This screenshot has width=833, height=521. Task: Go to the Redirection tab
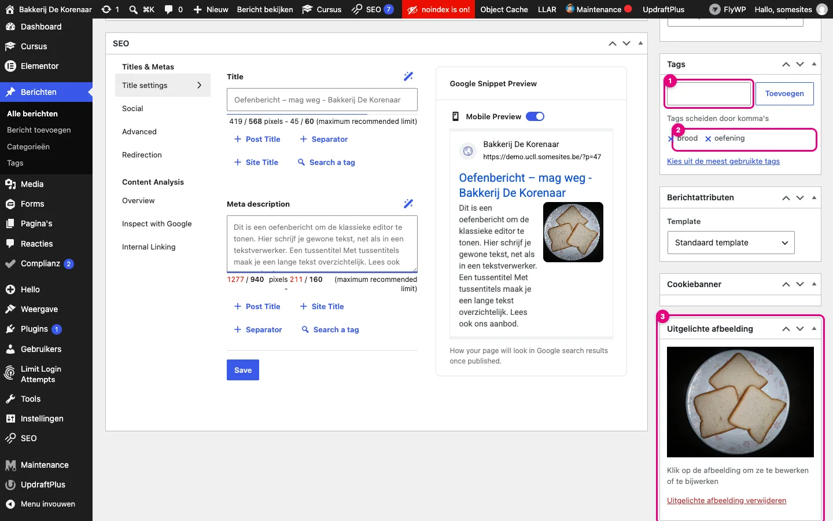tap(142, 155)
